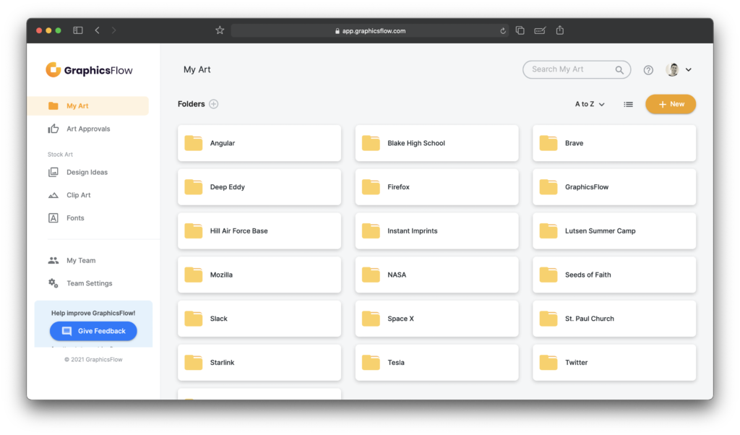Open the Starlink folder
Image resolution: width=740 pixels, height=435 pixels.
click(259, 362)
